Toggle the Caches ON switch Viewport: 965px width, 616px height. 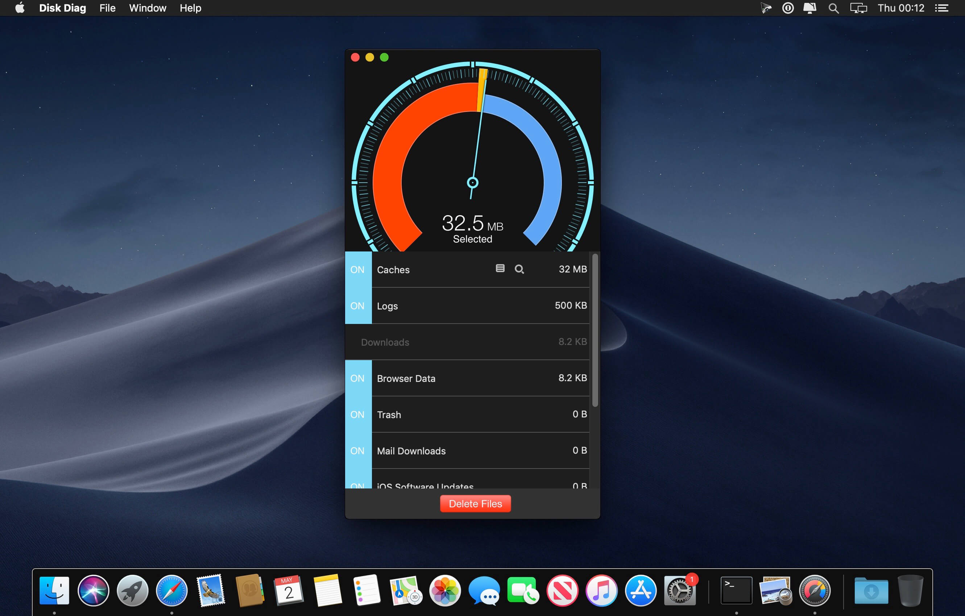358,269
